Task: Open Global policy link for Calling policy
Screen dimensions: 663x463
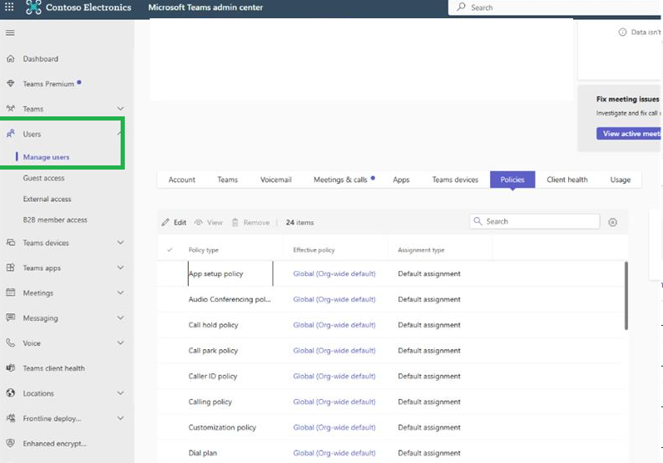Action: click(334, 401)
